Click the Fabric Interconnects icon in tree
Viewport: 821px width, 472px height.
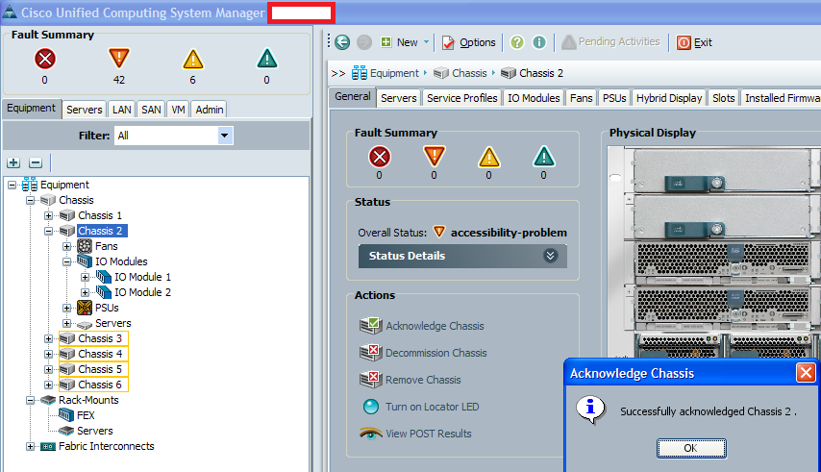48,446
